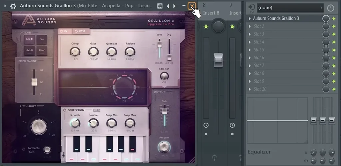341x166 pixels.
Task: Click the Auburn Sounds logo
Action: 39,21
